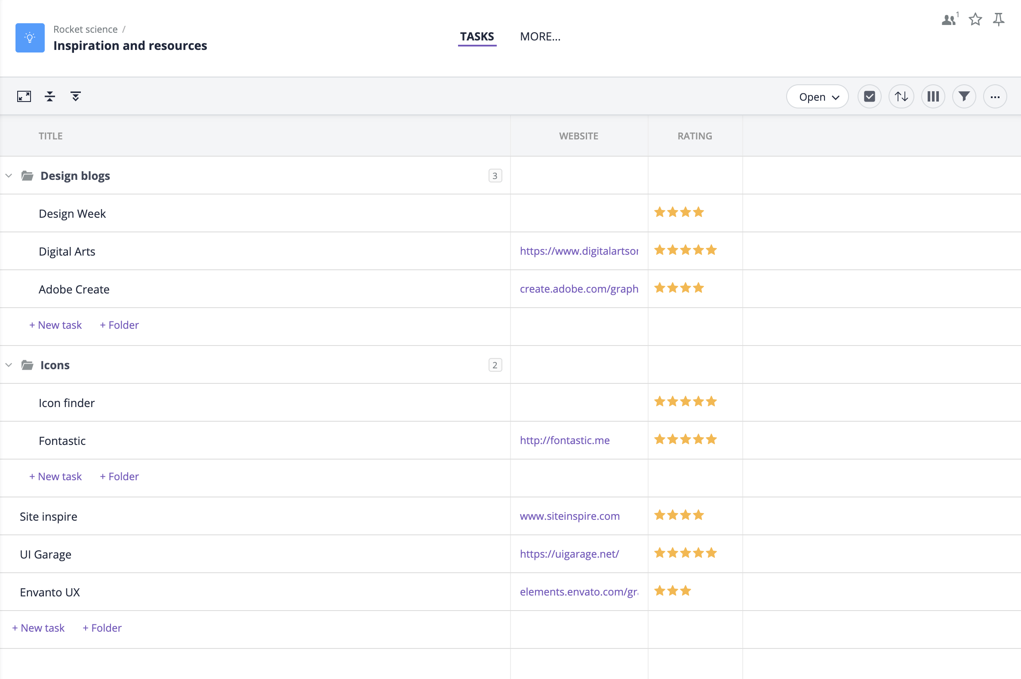Open the Open status dropdown
This screenshot has width=1021, height=679.
(817, 96)
